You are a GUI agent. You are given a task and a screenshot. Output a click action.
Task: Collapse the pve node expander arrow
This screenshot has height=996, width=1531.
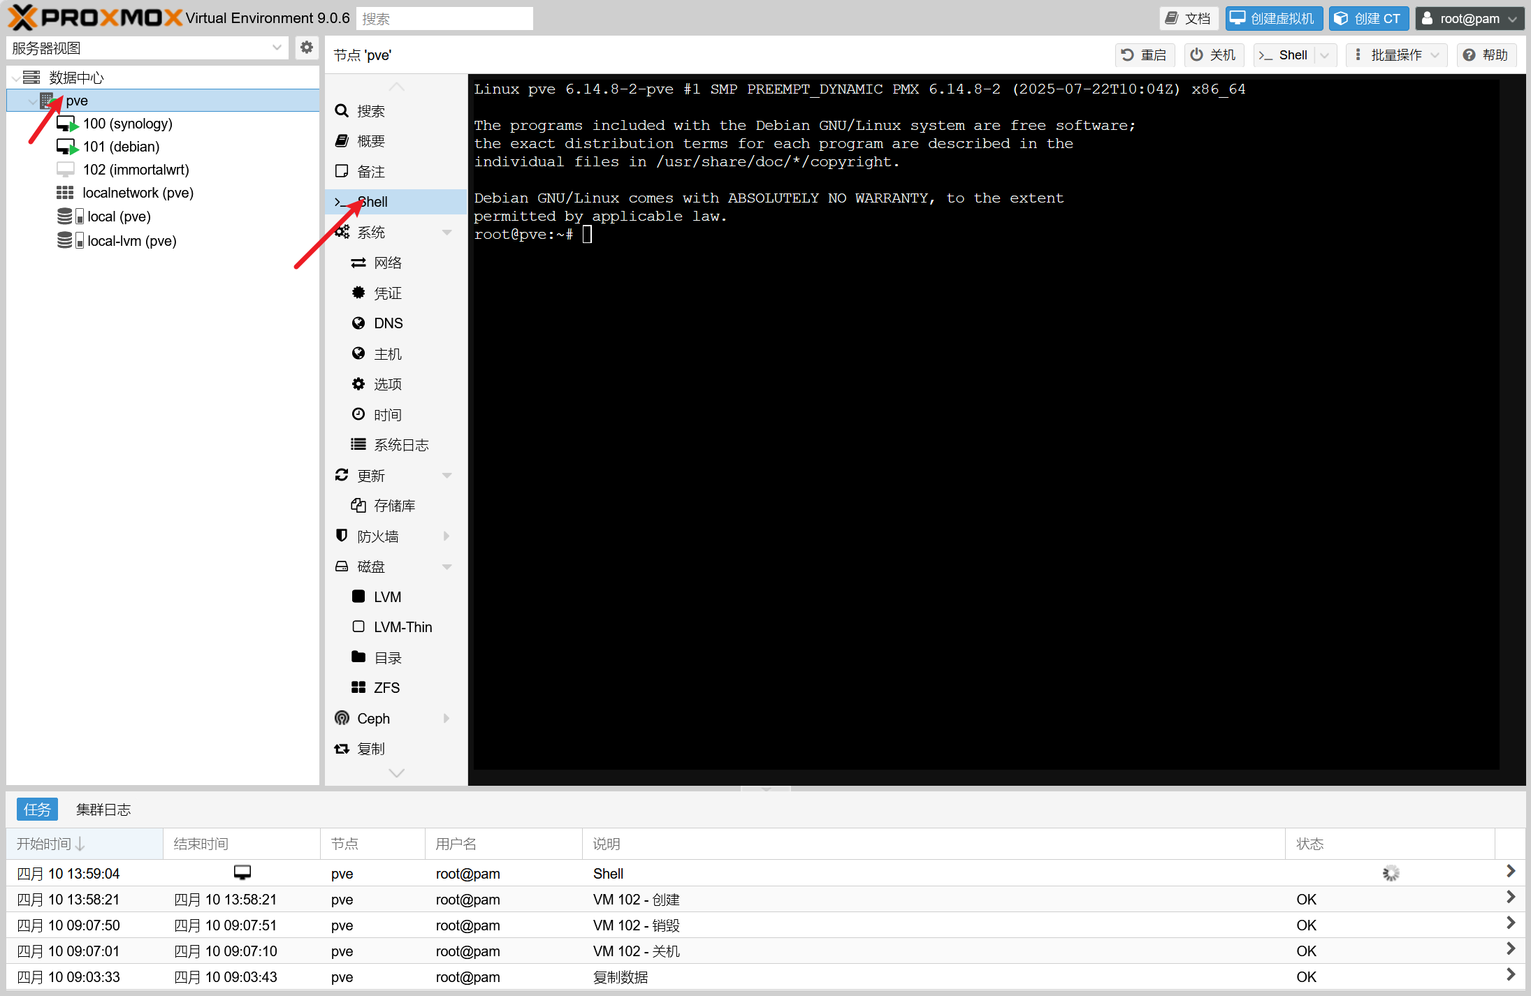pyautogui.click(x=32, y=101)
